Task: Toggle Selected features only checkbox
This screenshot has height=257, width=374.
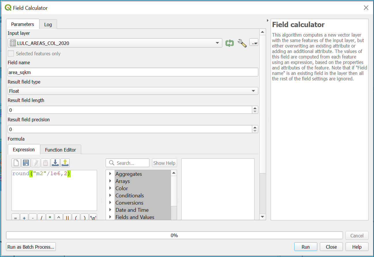Action: 11,54
